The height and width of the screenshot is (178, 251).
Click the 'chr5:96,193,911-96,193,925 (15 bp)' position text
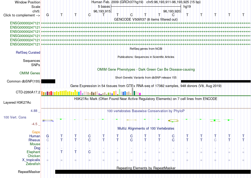click(173, 2)
